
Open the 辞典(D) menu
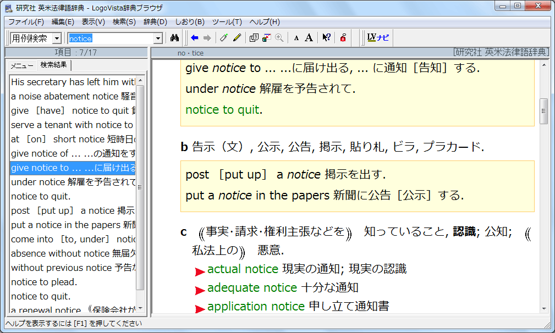(155, 22)
